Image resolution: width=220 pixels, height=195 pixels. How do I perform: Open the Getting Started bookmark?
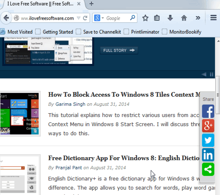pos(54,32)
